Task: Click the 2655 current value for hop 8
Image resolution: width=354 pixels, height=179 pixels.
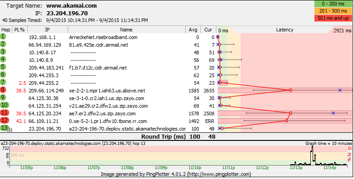Action: pyautogui.click(x=209, y=91)
